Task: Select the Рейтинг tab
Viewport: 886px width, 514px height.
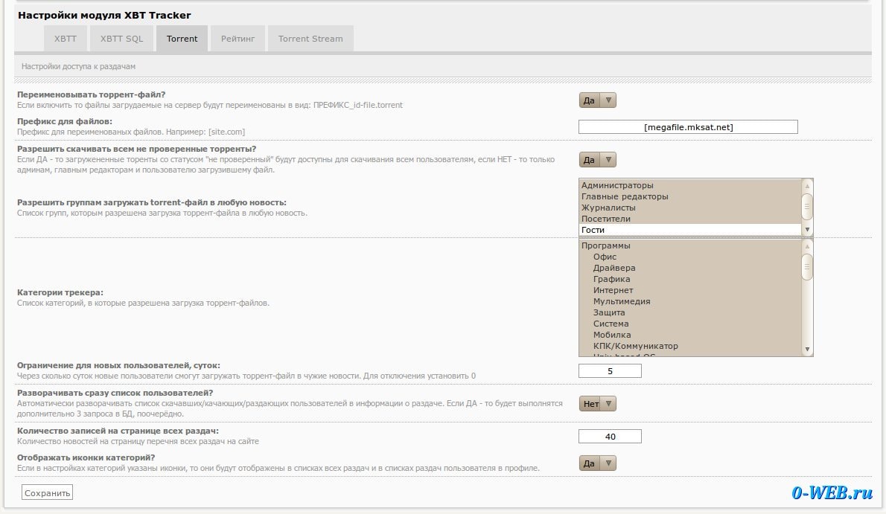Action: [238, 39]
